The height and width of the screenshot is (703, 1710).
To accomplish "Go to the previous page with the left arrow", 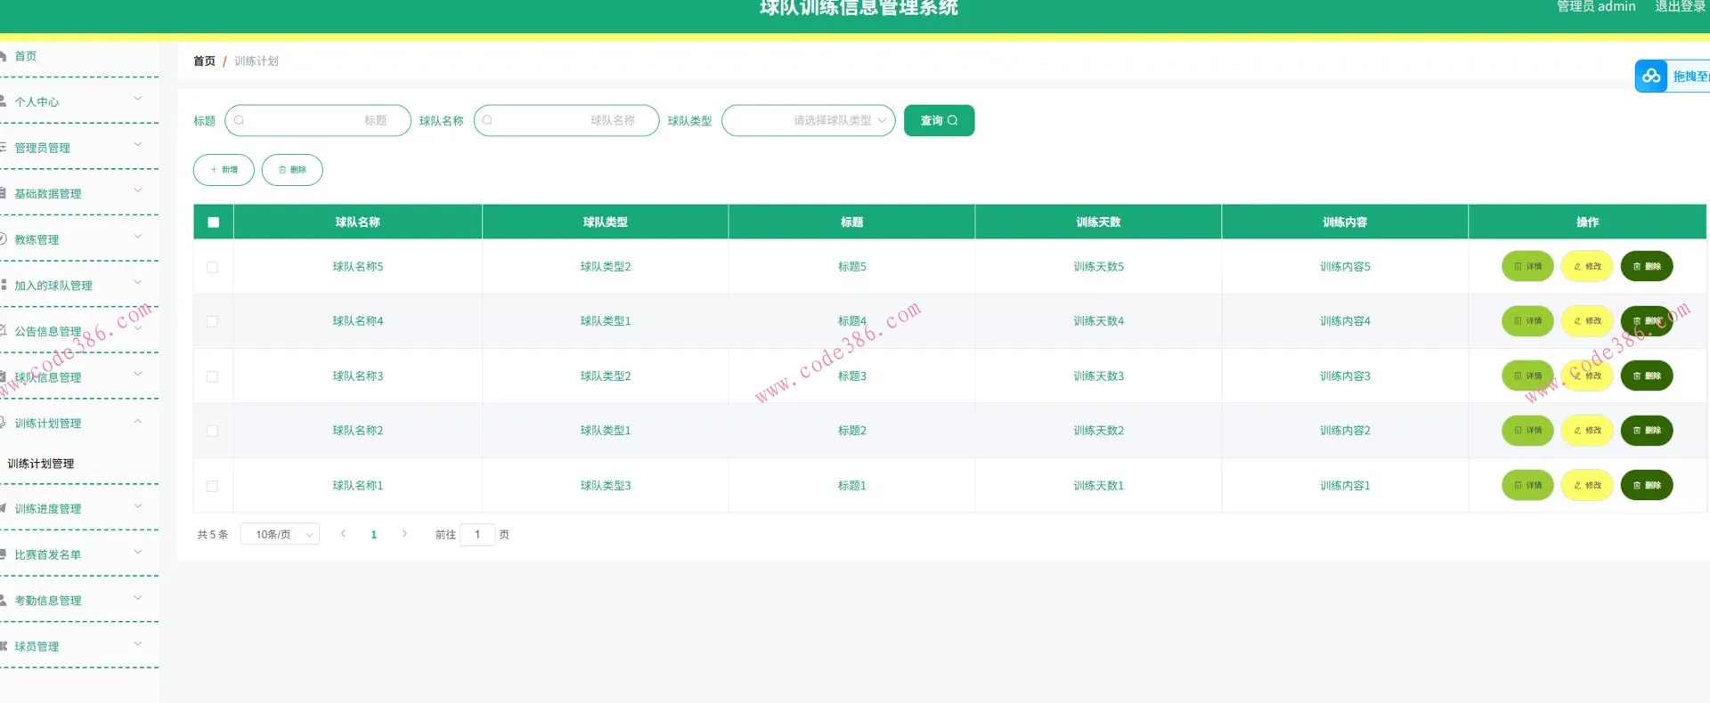I will tap(343, 534).
